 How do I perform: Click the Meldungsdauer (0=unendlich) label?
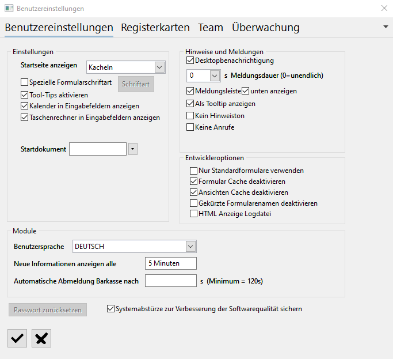(277, 75)
